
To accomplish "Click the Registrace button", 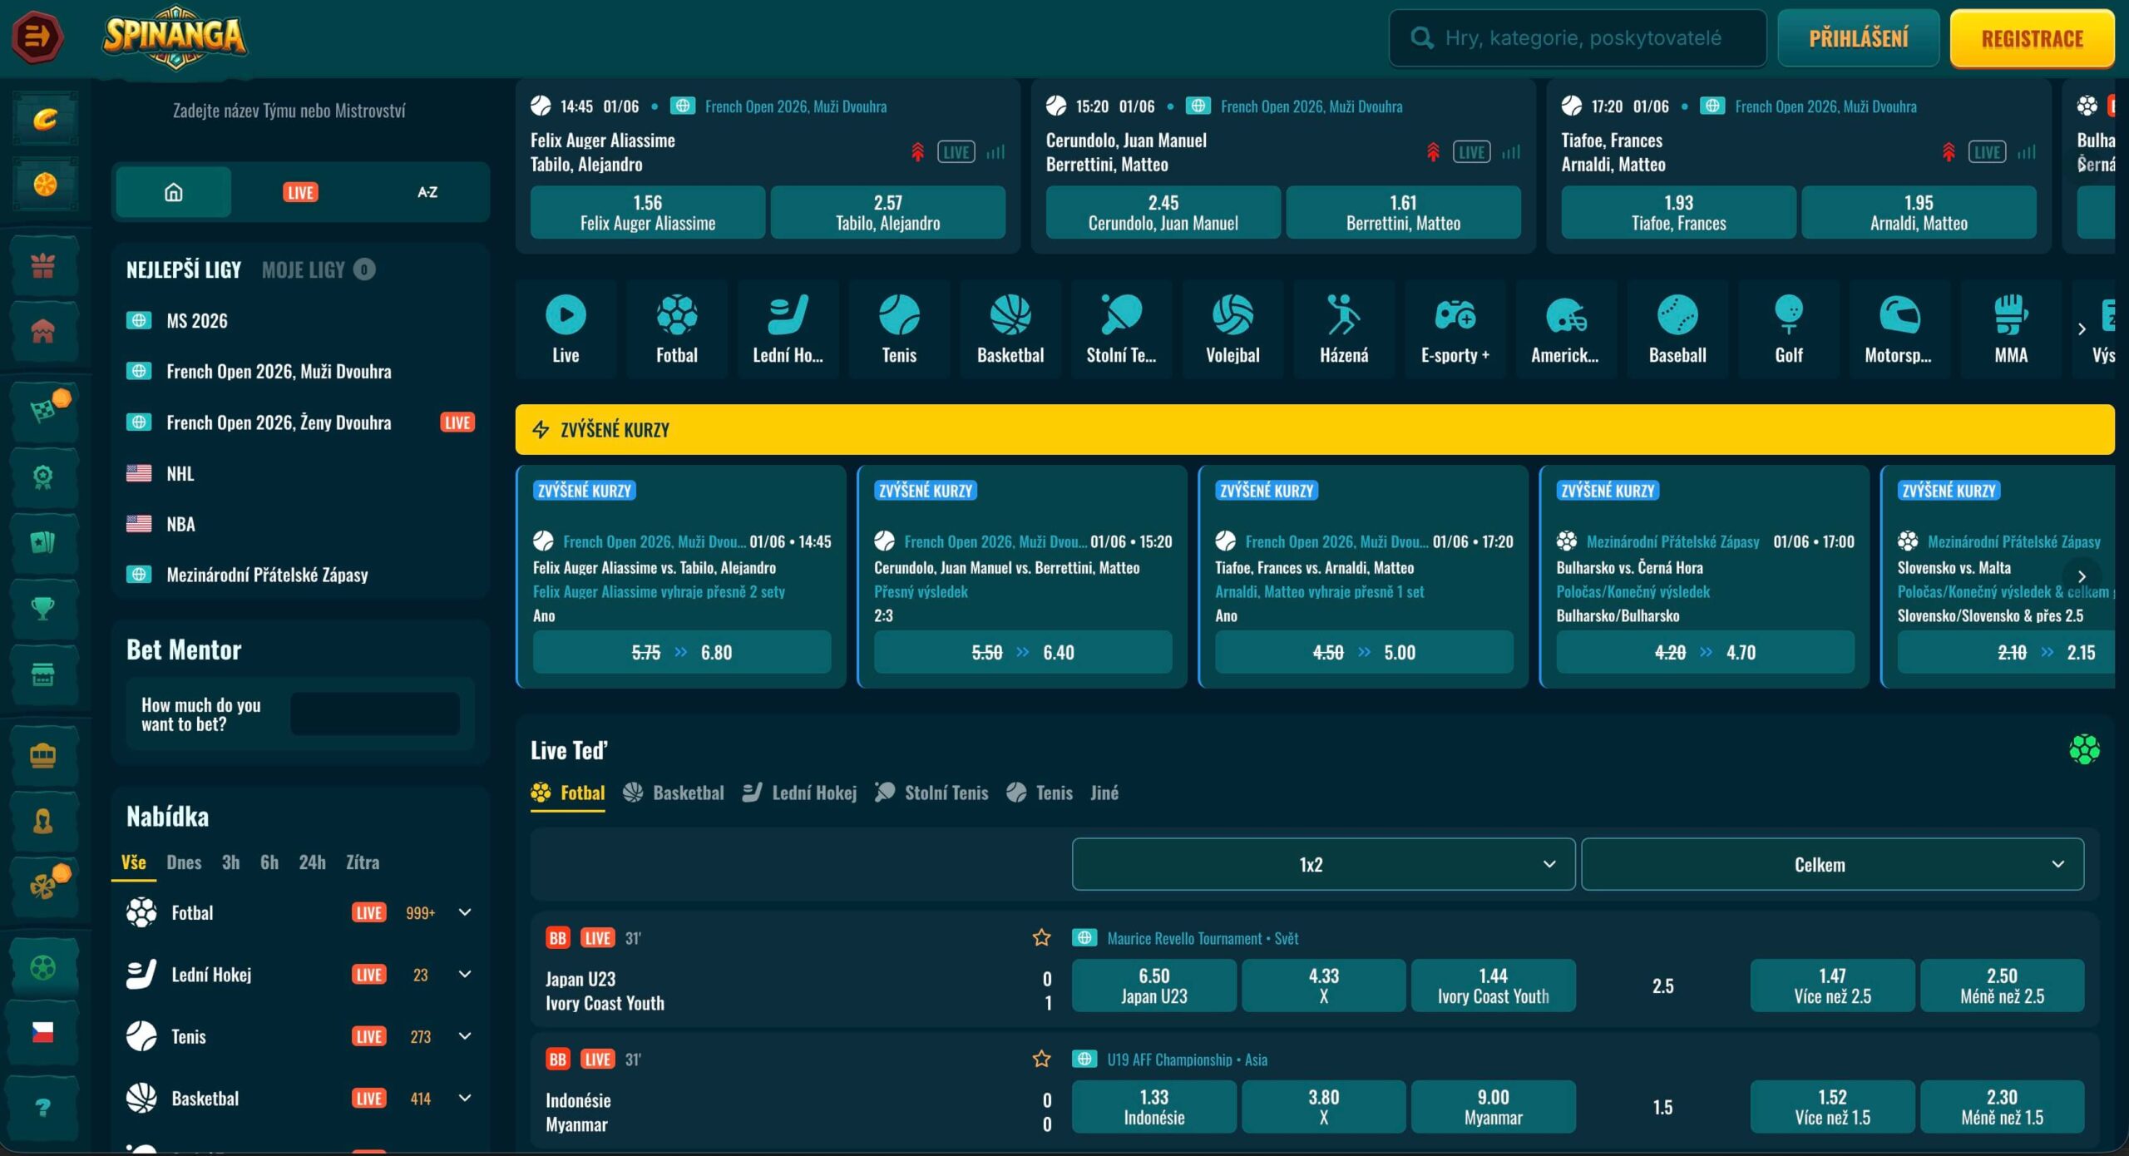I will pos(2032,38).
